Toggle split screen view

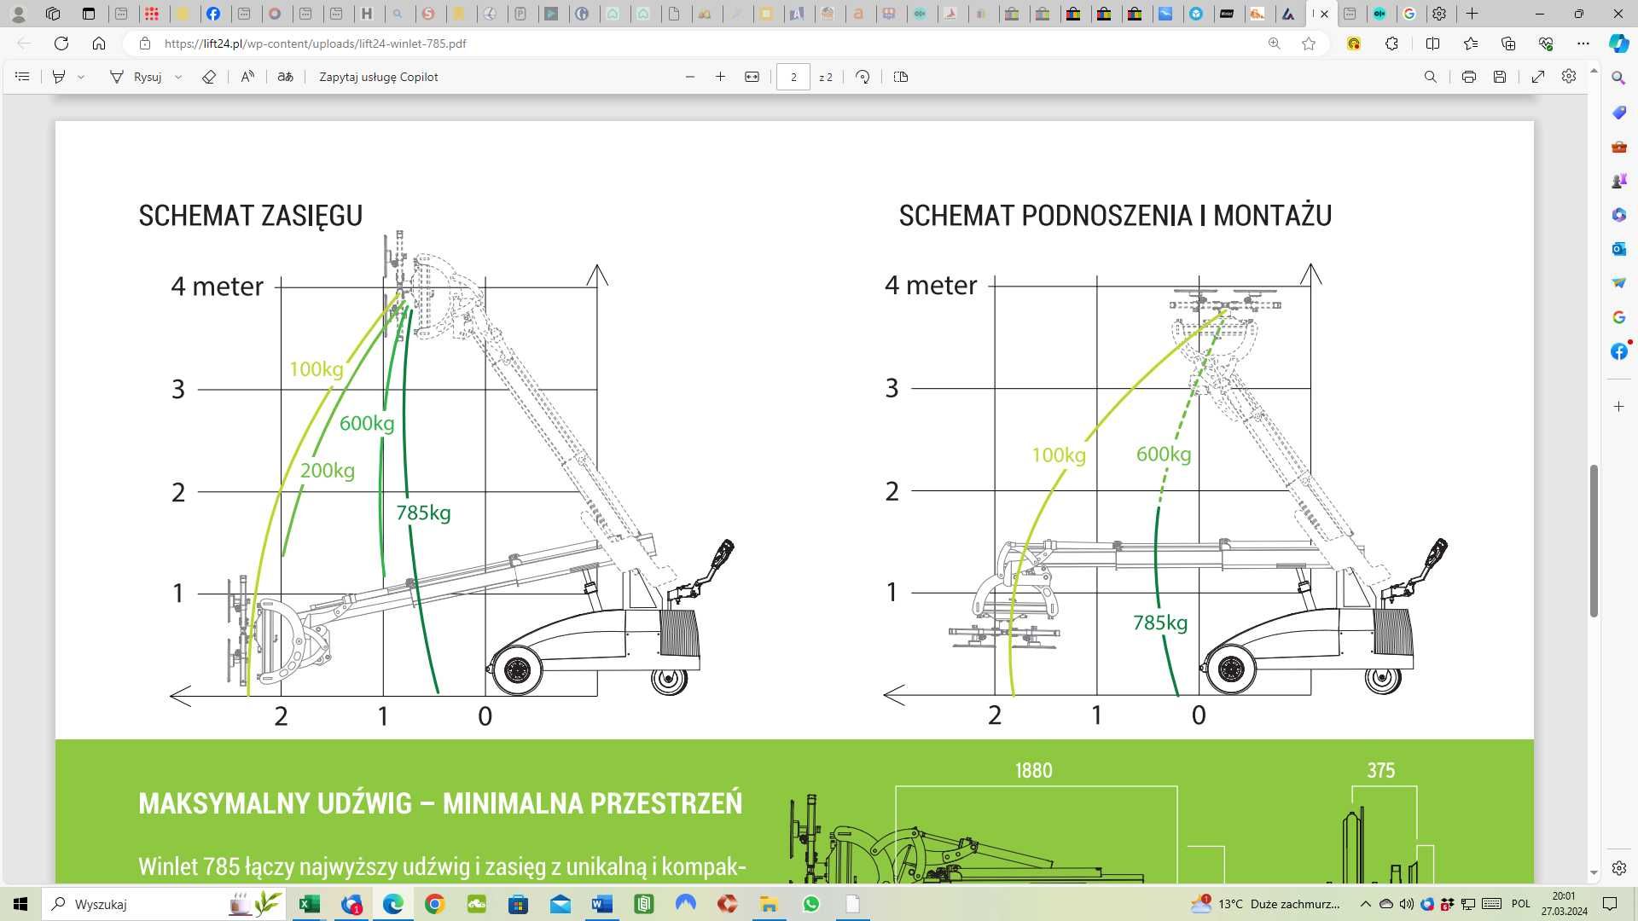coord(1432,43)
